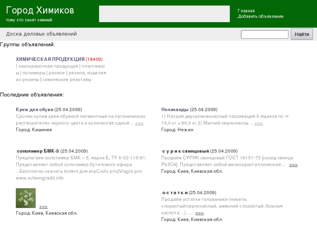
Task: Open разное subcategory
Action: click(57, 73)
